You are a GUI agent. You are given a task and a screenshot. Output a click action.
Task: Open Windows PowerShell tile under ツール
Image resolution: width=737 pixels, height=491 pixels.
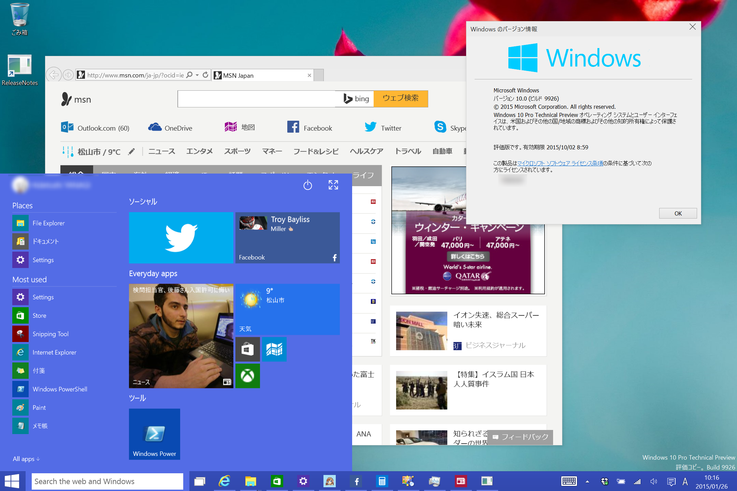(154, 434)
